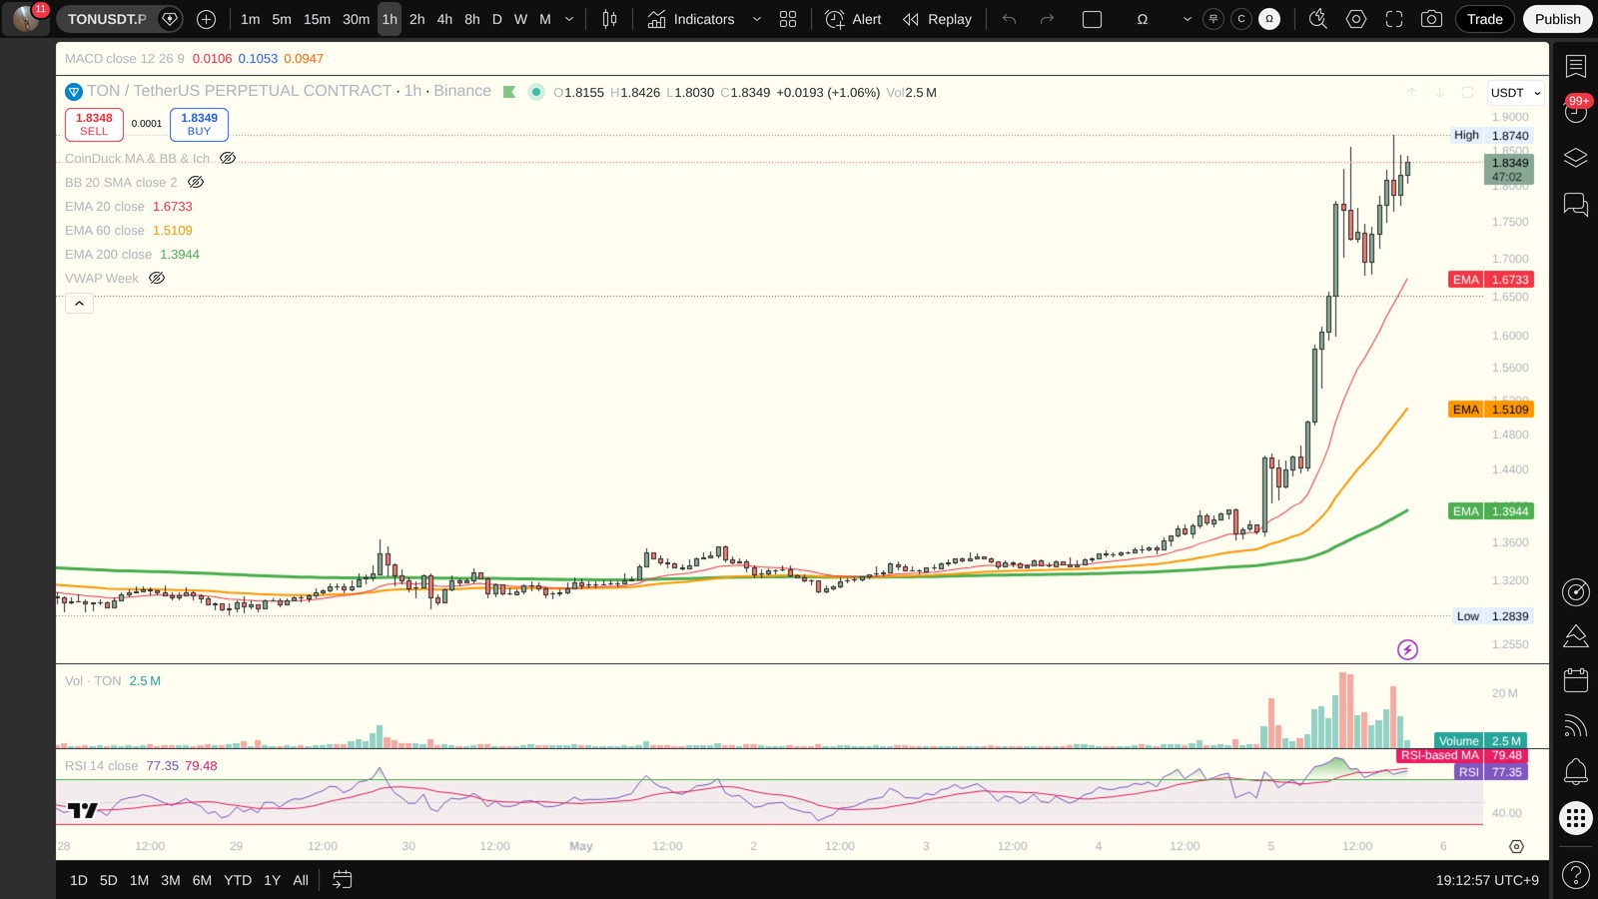Select the highlighted Ω layout circle
Image resolution: width=1598 pixels, height=899 pixels.
coord(1269,19)
